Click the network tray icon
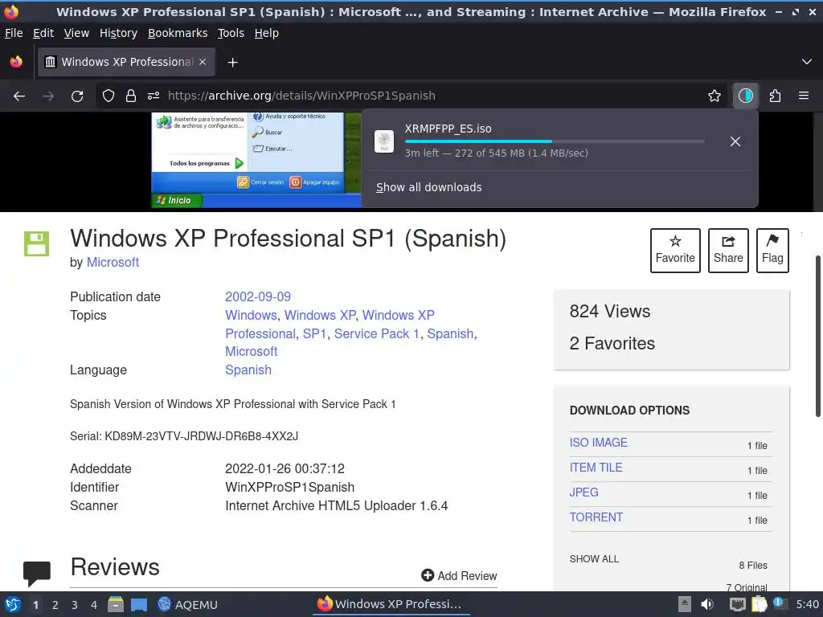The image size is (823, 617). click(x=738, y=605)
